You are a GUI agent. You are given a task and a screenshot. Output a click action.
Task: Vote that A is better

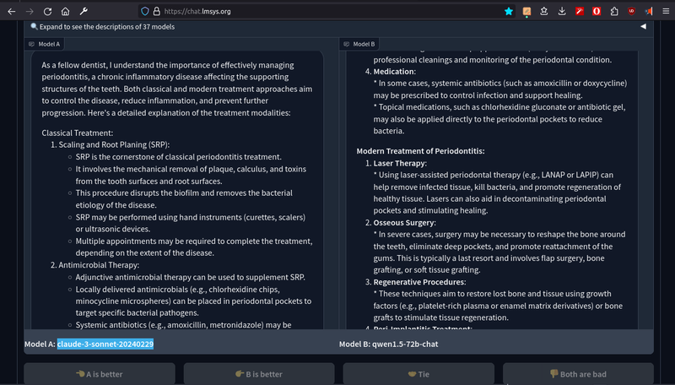[100, 373]
